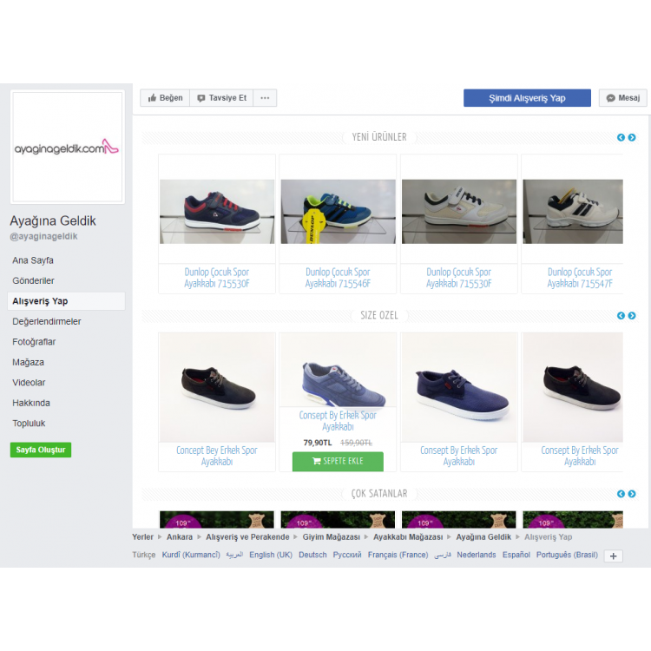Click the navy-red Dunlop sneaker image
This screenshot has height=651, width=651.
(217, 212)
